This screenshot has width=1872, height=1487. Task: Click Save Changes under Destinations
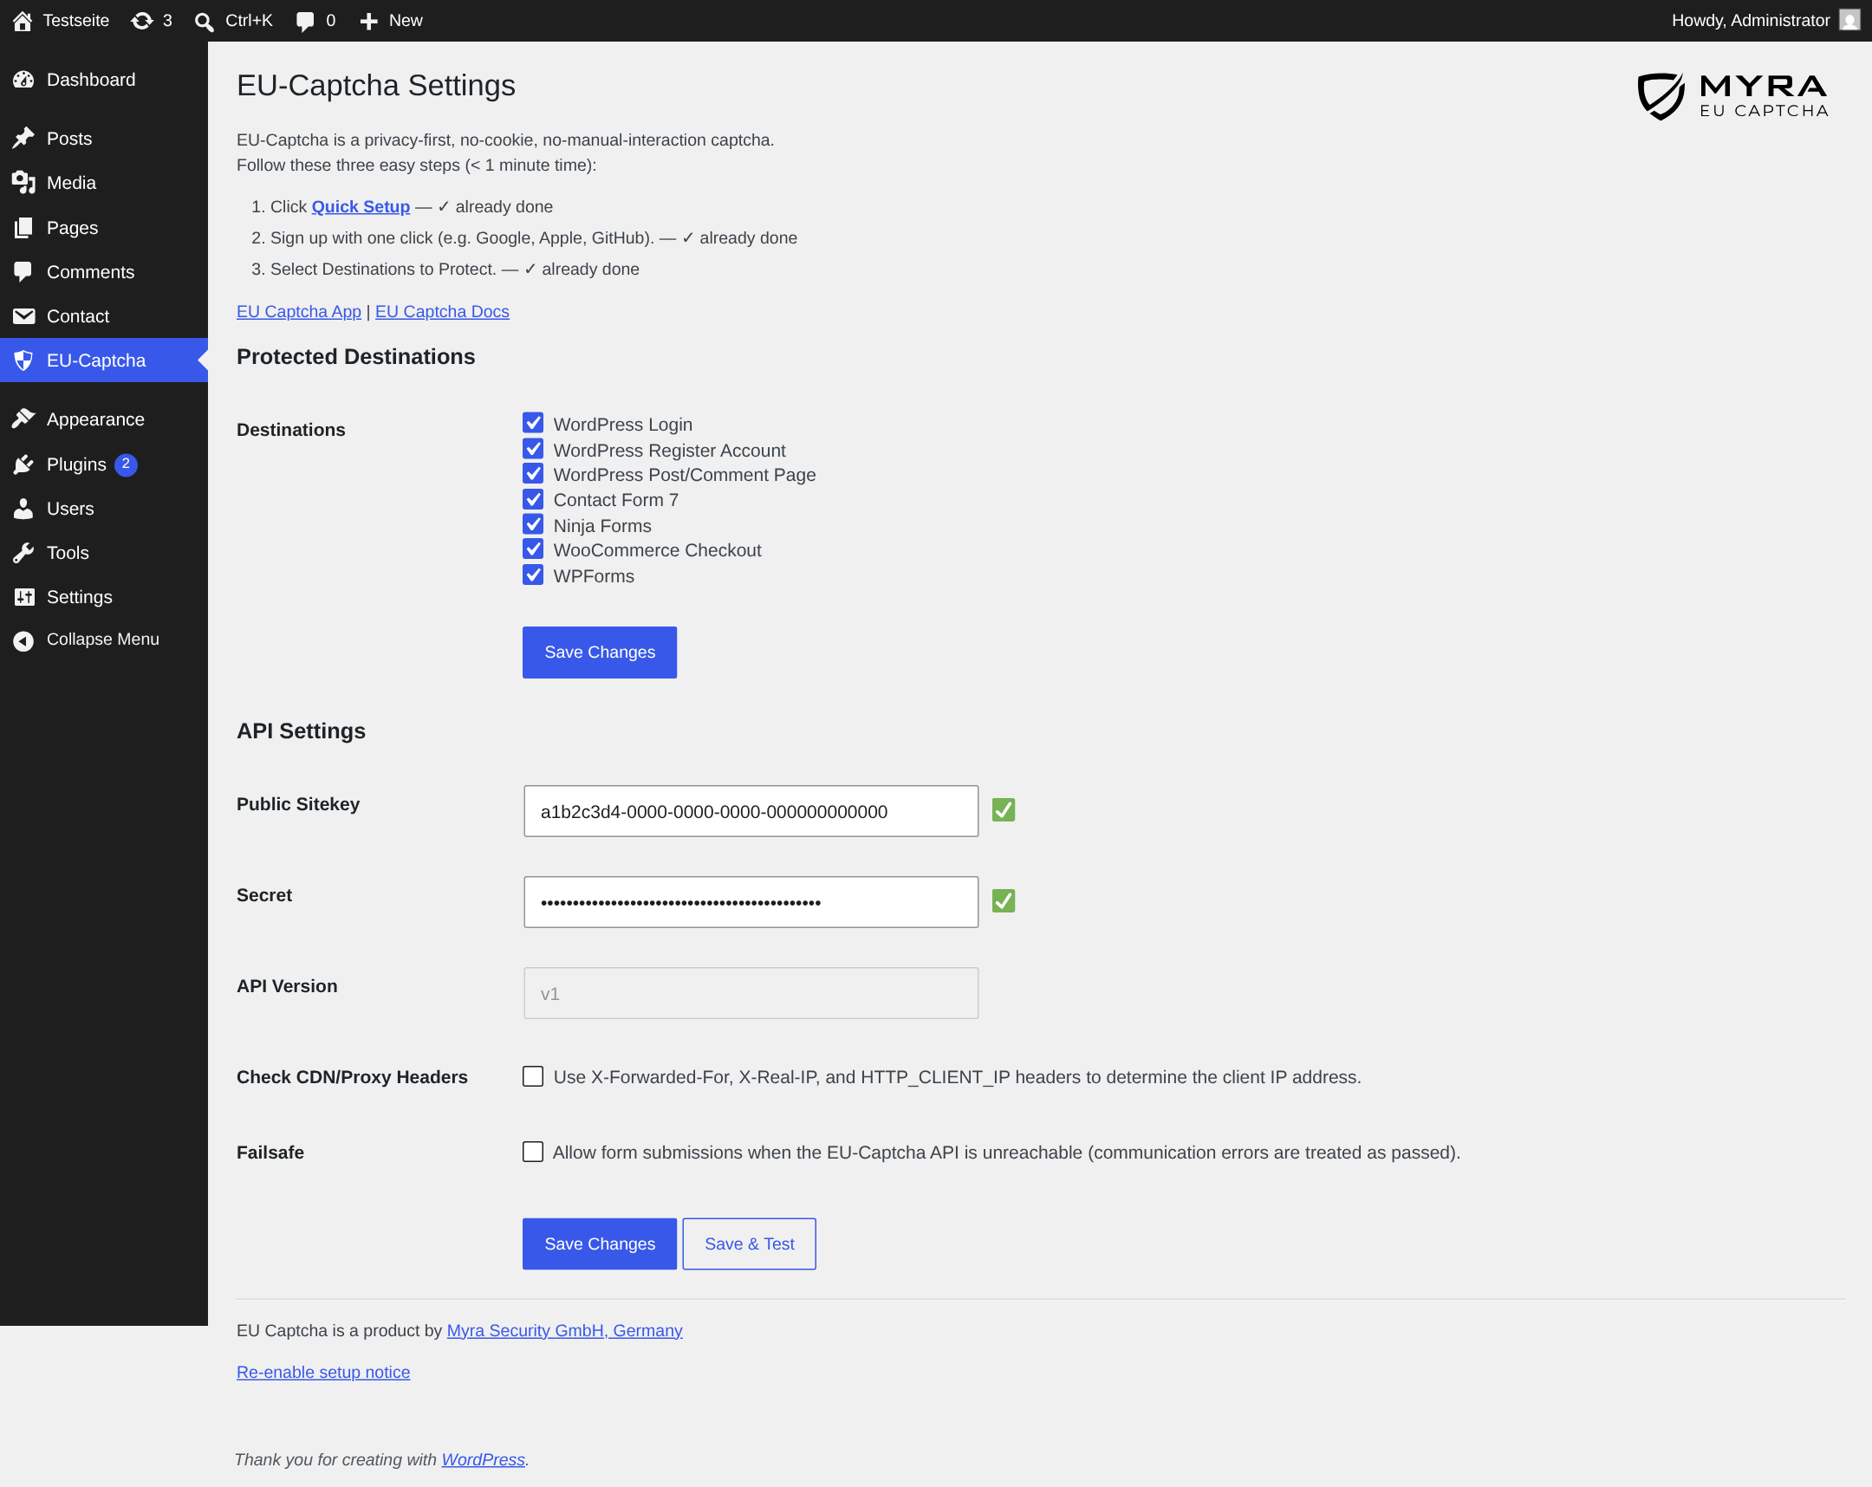click(599, 652)
